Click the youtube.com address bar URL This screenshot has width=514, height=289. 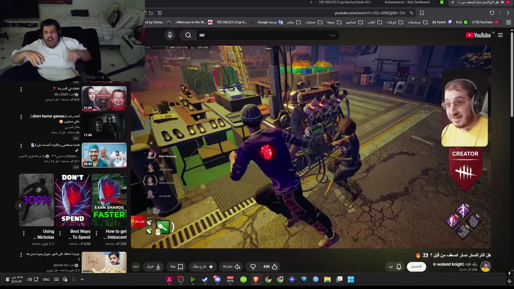(x=370, y=13)
